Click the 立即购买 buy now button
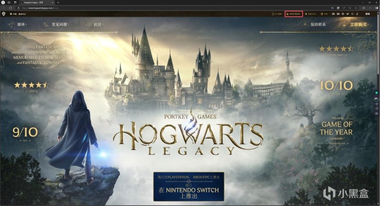Screen dimensions: 380x206 [x=354, y=25]
